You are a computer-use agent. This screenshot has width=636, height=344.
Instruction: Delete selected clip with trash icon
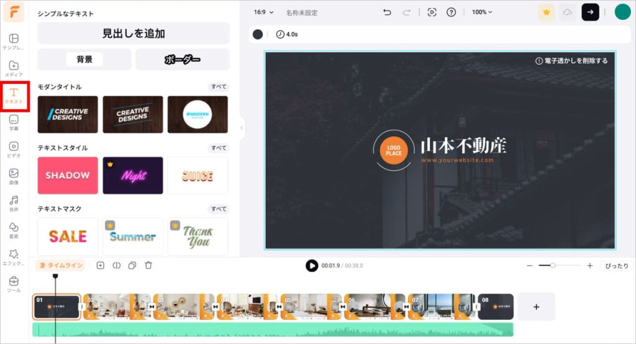click(x=148, y=265)
